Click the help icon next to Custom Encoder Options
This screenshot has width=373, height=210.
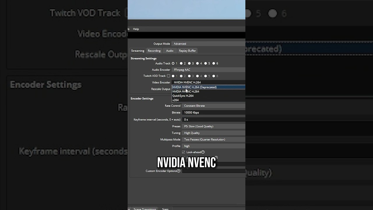[x=179, y=171]
